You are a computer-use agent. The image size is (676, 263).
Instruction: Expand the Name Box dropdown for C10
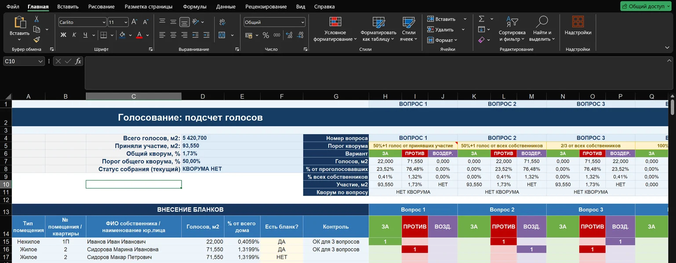click(40, 61)
